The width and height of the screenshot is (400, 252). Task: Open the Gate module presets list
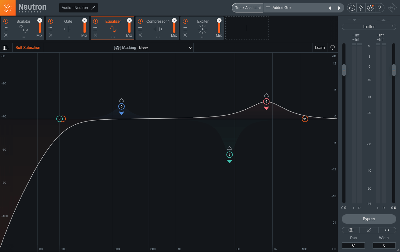click(50, 29)
